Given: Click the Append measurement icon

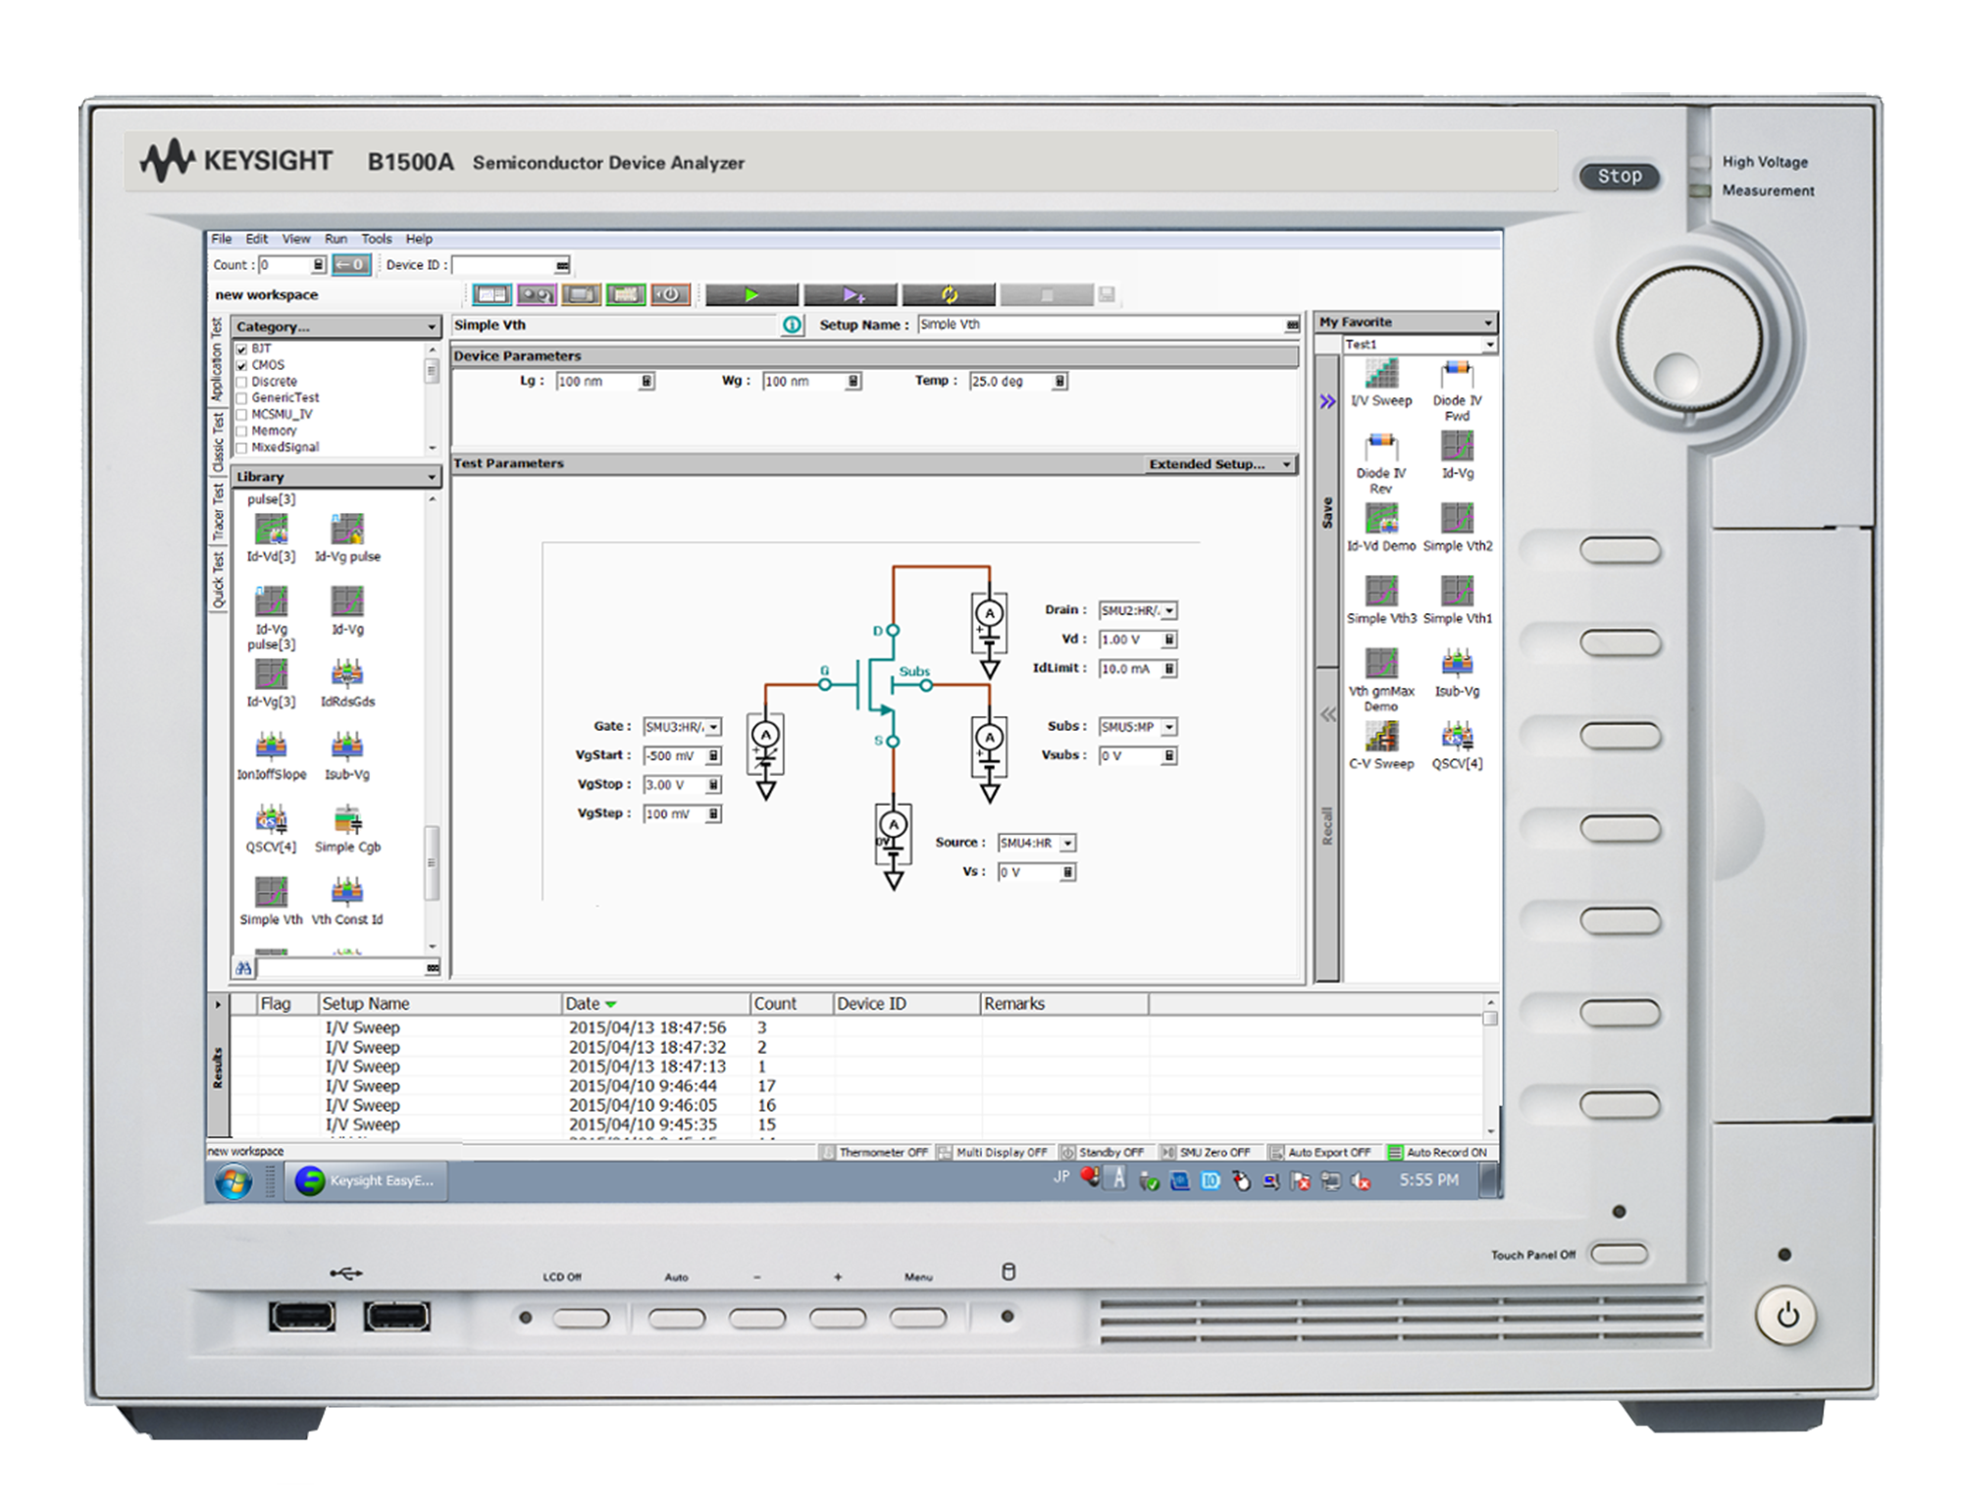Looking at the screenshot, I should [x=852, y=293].
